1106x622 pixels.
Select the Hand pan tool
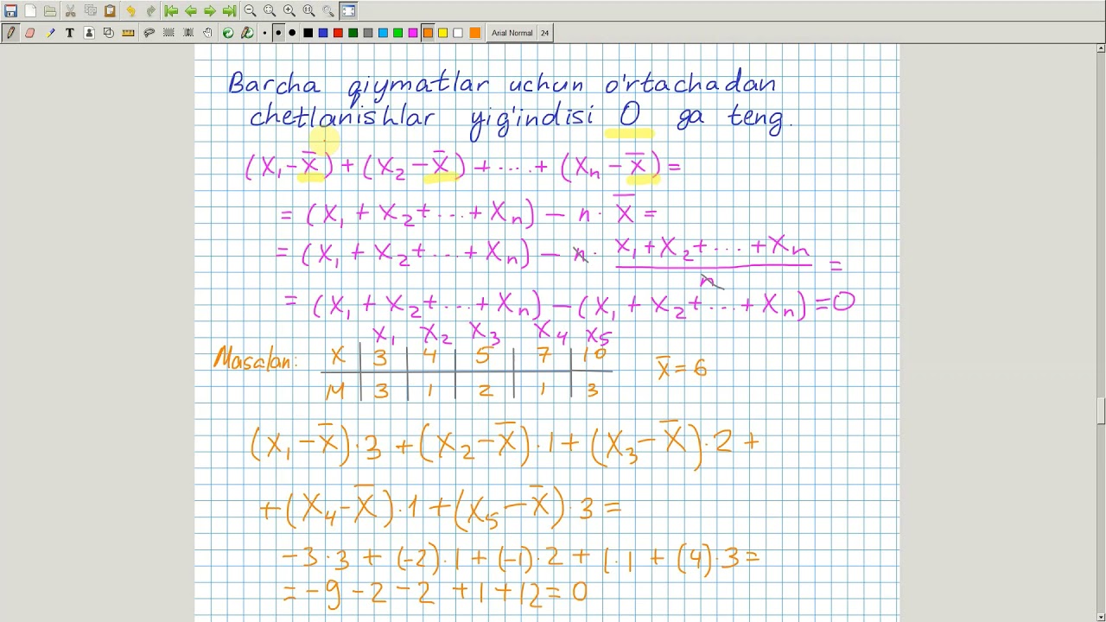click(208, 33)
